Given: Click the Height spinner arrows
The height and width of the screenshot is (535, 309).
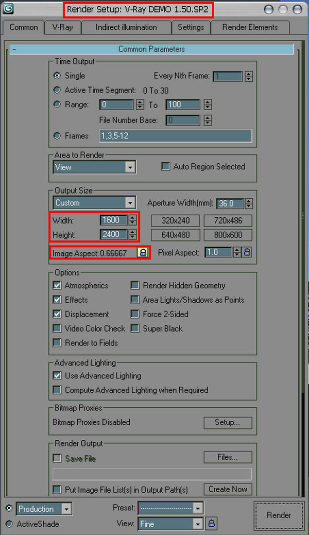Looking at the screenshot, I should point(132,234).
